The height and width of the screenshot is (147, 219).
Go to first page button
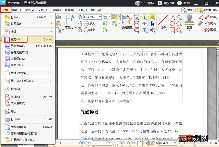point(82,143)
